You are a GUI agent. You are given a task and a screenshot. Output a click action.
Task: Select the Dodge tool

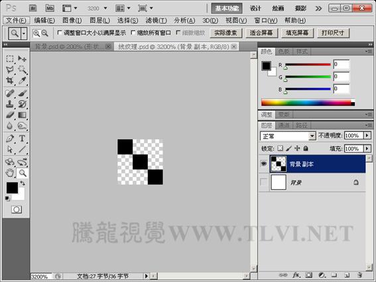click(22, 126)
